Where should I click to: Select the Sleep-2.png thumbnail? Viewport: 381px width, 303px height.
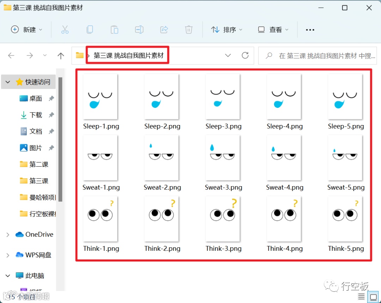pyautogui.click(x=162, y=97)
